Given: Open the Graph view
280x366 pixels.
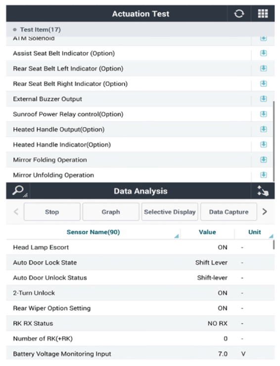Looking at the screenshot, I should click(111, 212).
